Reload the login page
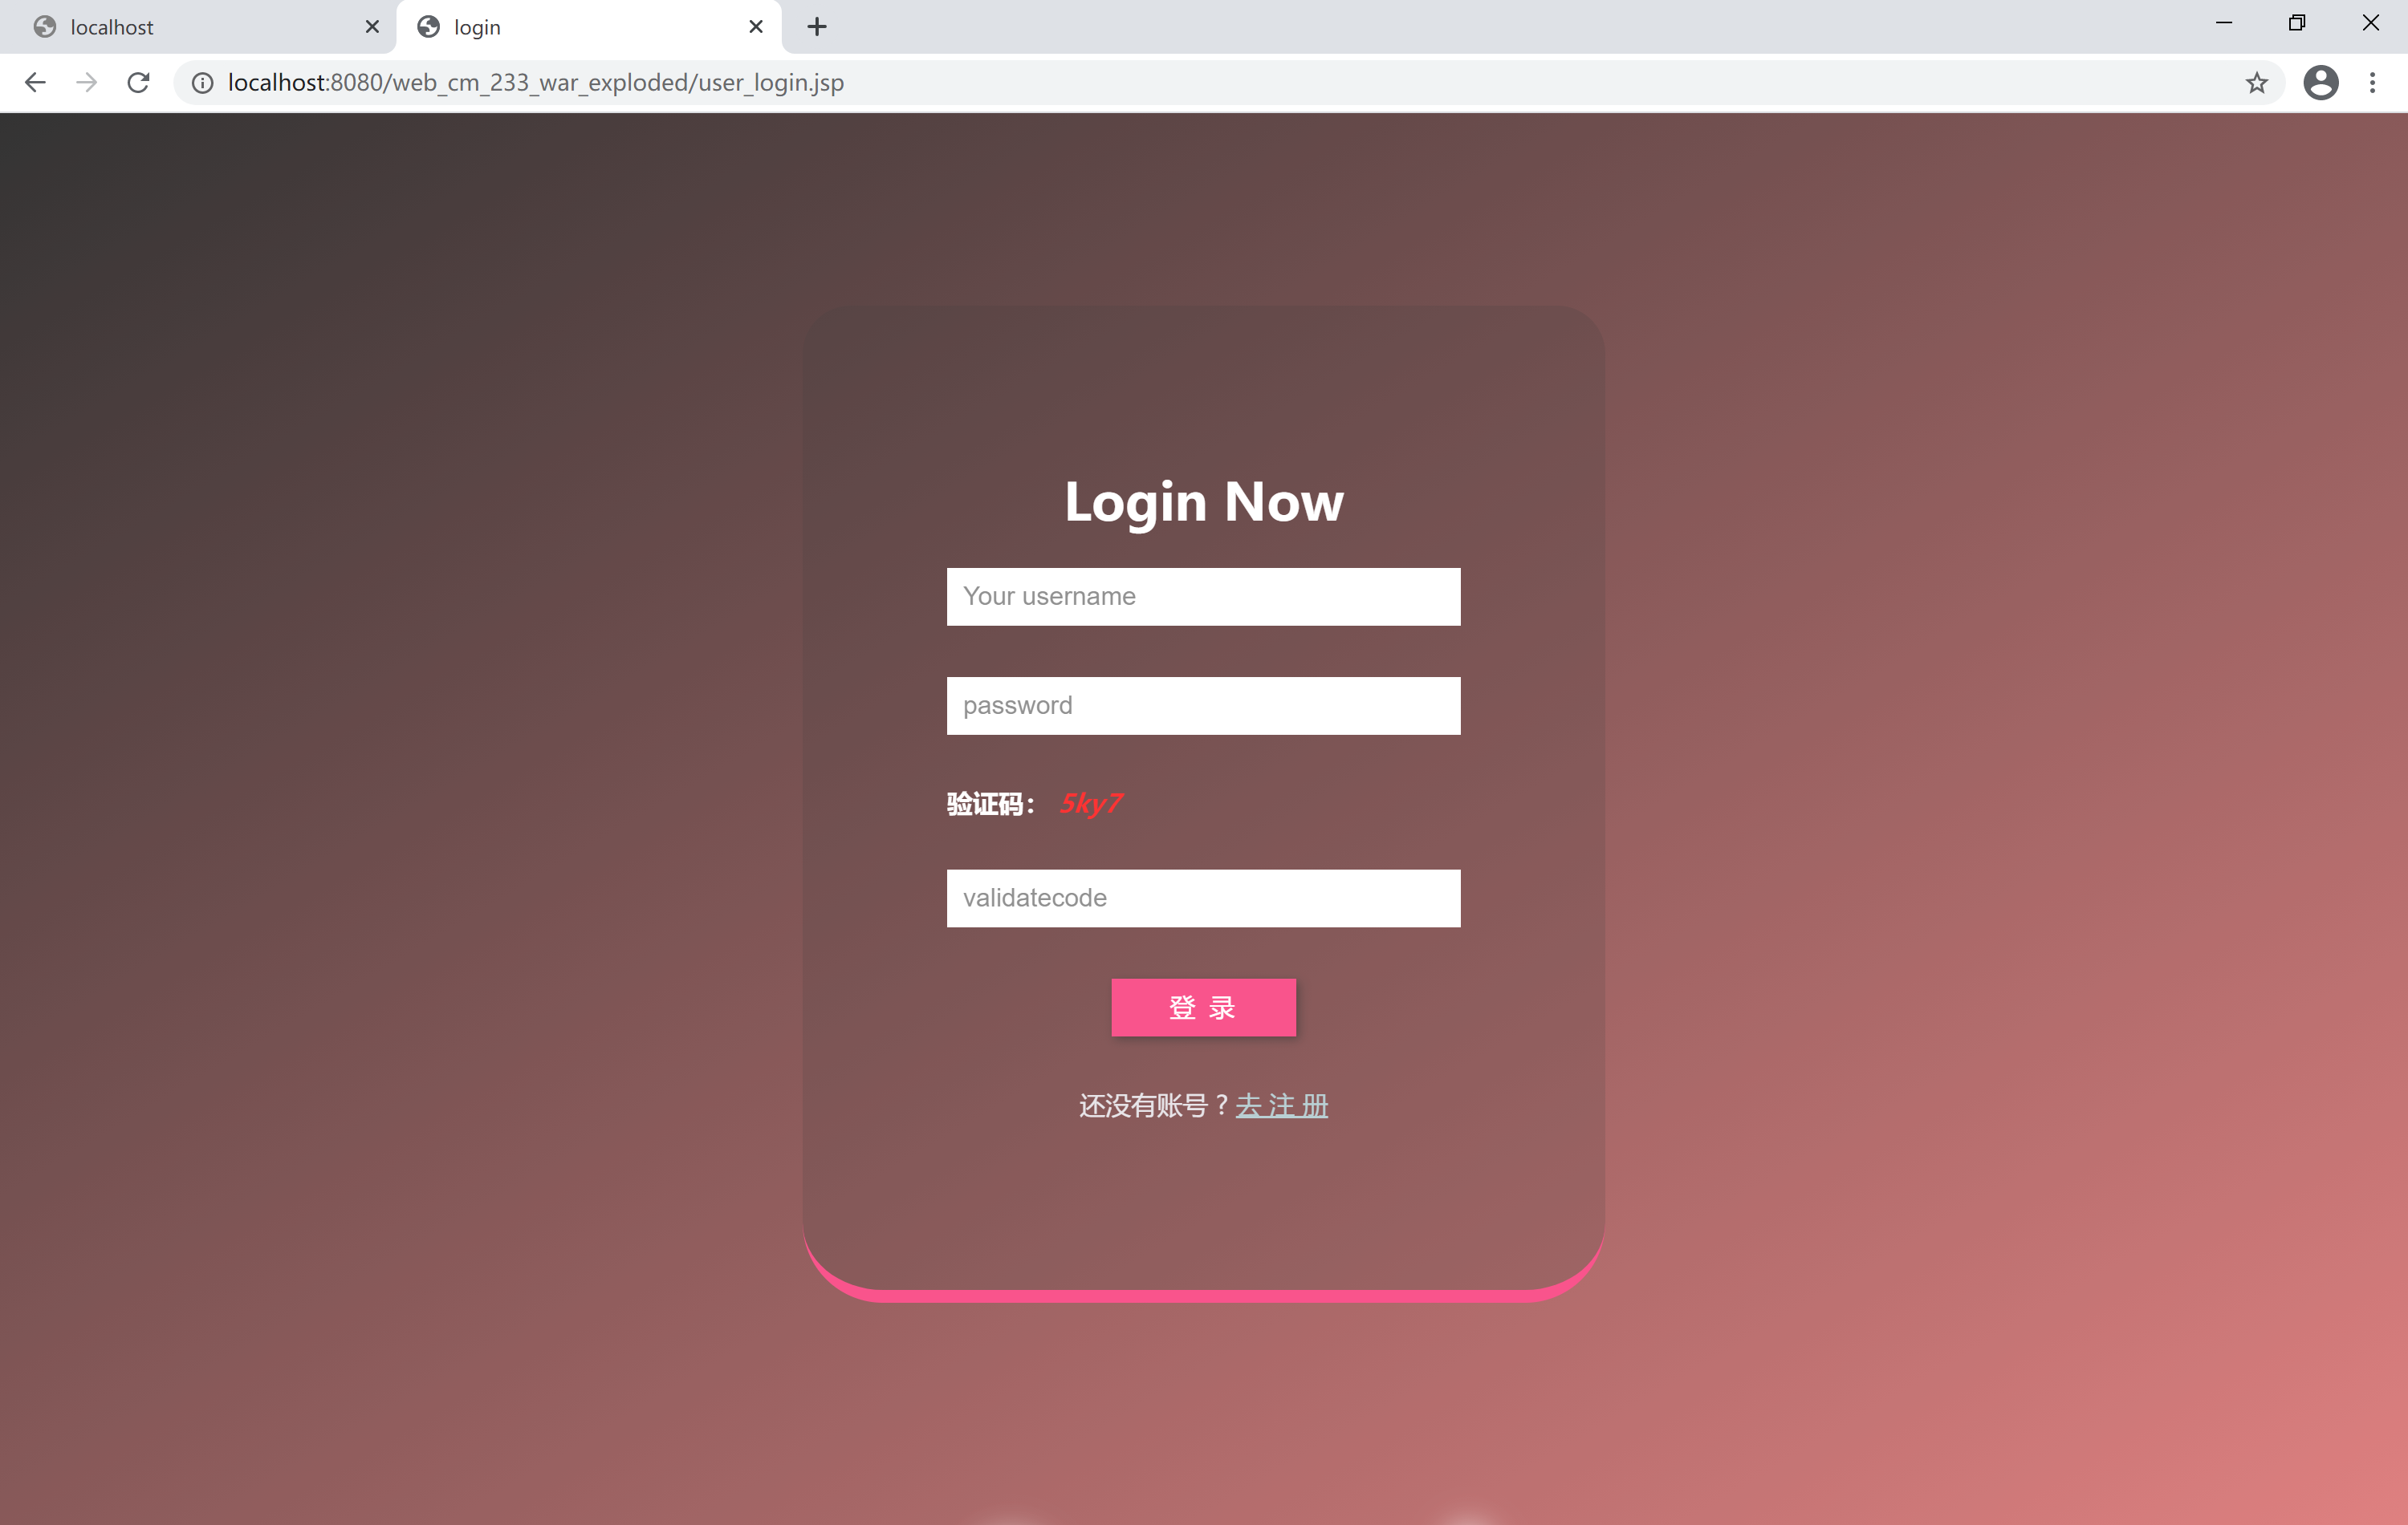The width and height of the screenshot is (2408, 1525). pyautogui.click(x=139, y=83)
